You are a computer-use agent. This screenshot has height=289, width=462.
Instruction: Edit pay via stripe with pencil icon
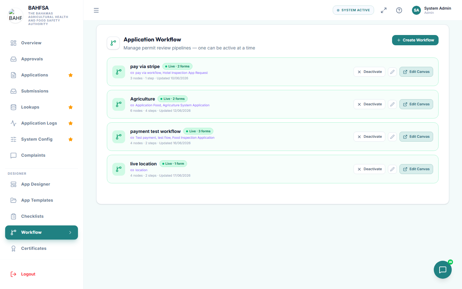[392, 72]
